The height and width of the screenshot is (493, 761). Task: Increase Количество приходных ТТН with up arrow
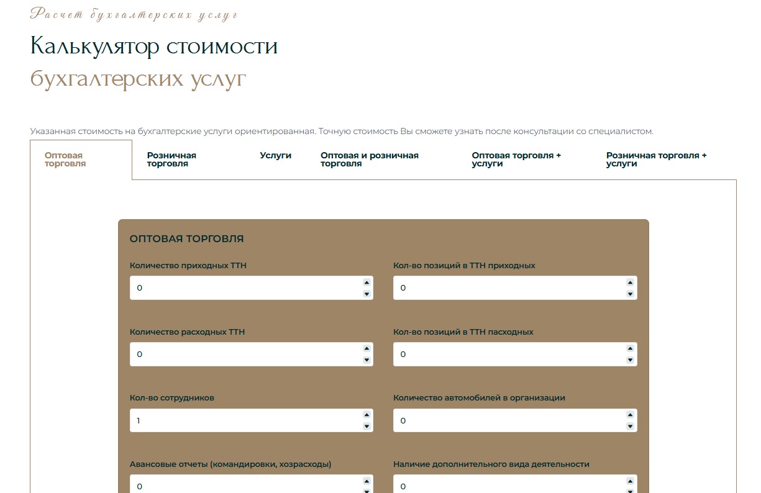[x=367, y=283]
